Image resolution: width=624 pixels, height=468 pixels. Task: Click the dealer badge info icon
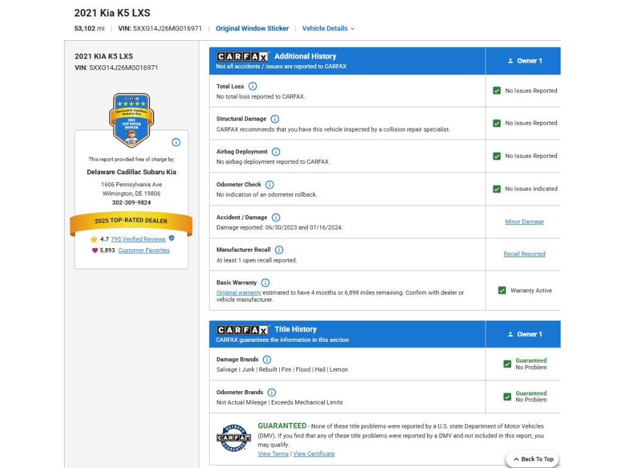coord(176,142)
